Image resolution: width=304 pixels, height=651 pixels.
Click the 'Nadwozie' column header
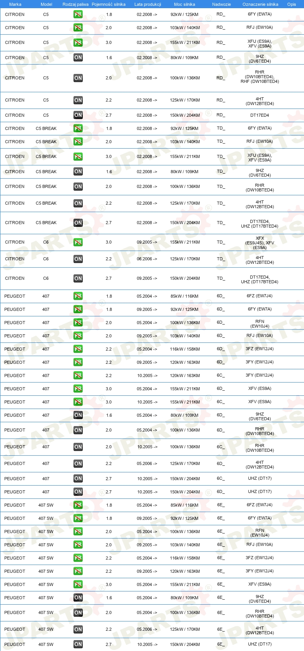222,4
